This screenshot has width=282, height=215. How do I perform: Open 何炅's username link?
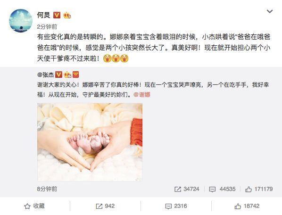[x=43, y=15]
